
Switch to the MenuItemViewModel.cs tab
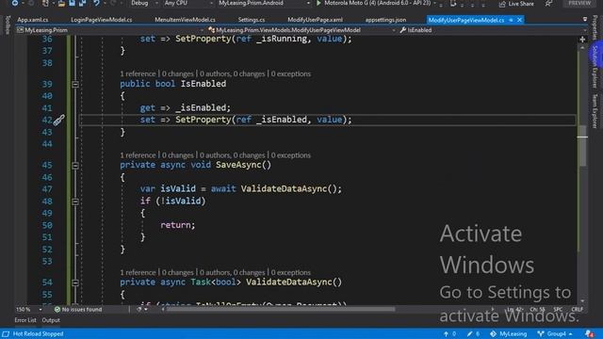point(185,20)
